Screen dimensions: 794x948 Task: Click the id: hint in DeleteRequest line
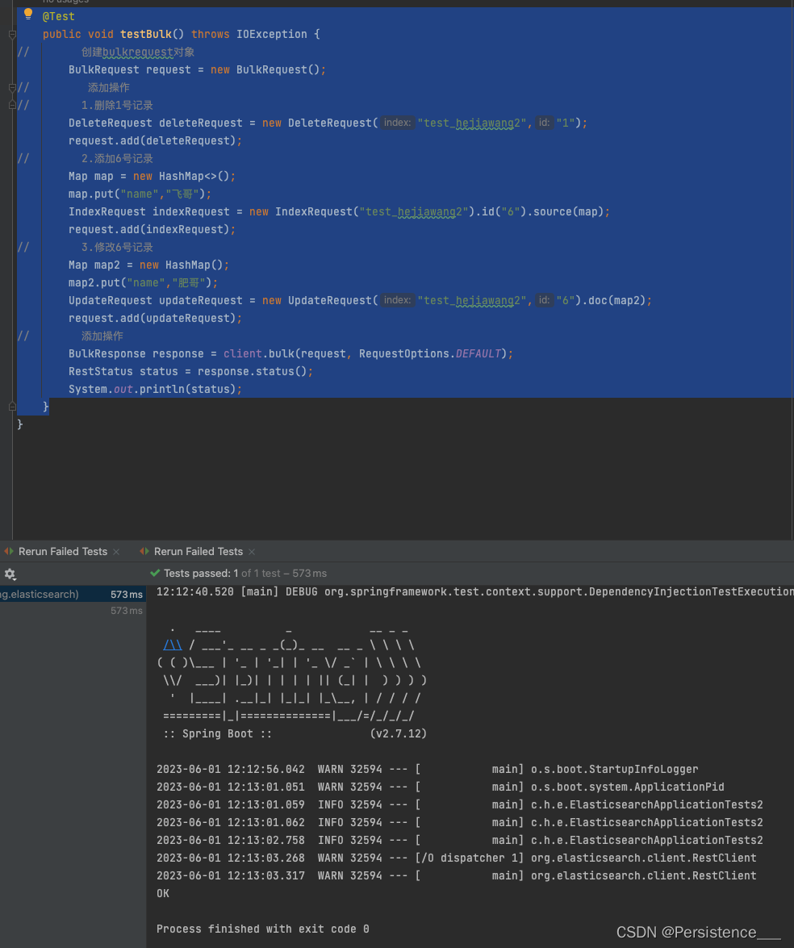(544, 123)
